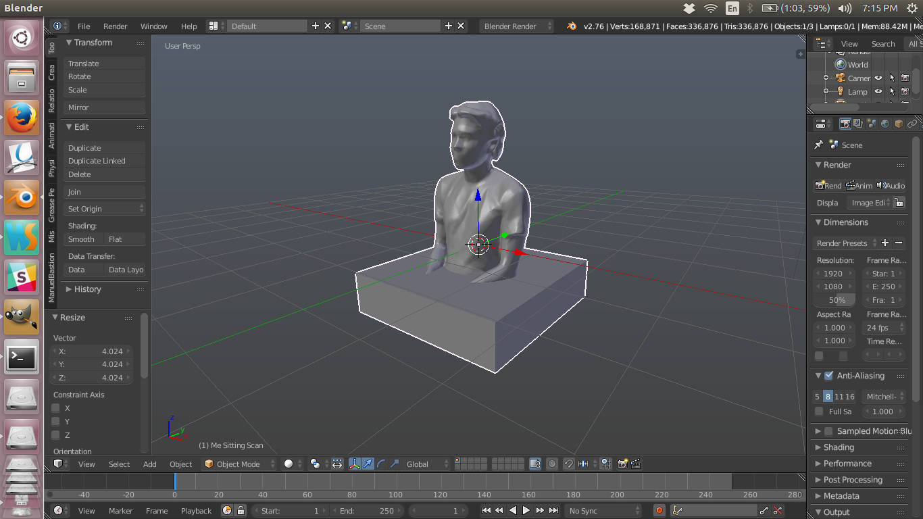
Task: Click the info editor type icon
Action: (x=60, y=26)
